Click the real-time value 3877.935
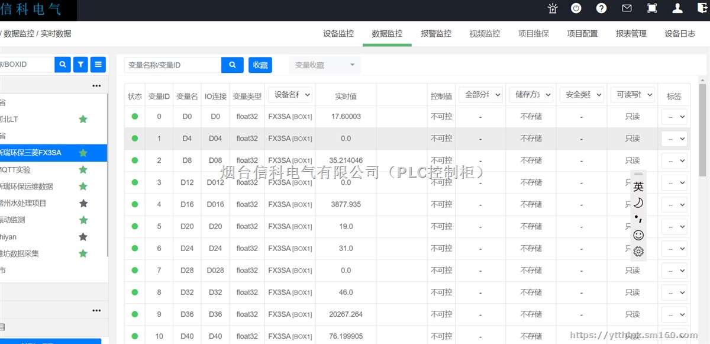Viewport: 710px width, 344px height. (346, 204)
